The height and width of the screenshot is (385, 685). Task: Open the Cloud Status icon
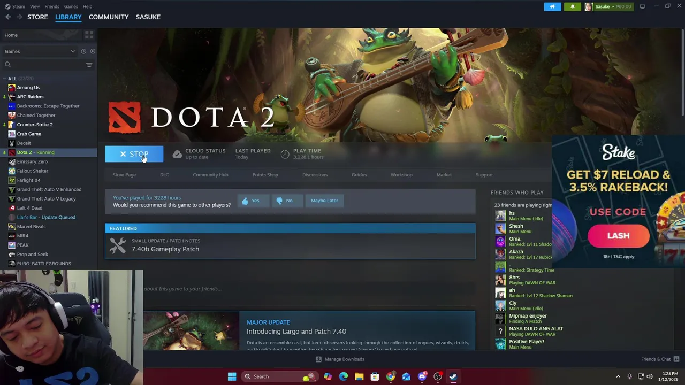point(177,154)
